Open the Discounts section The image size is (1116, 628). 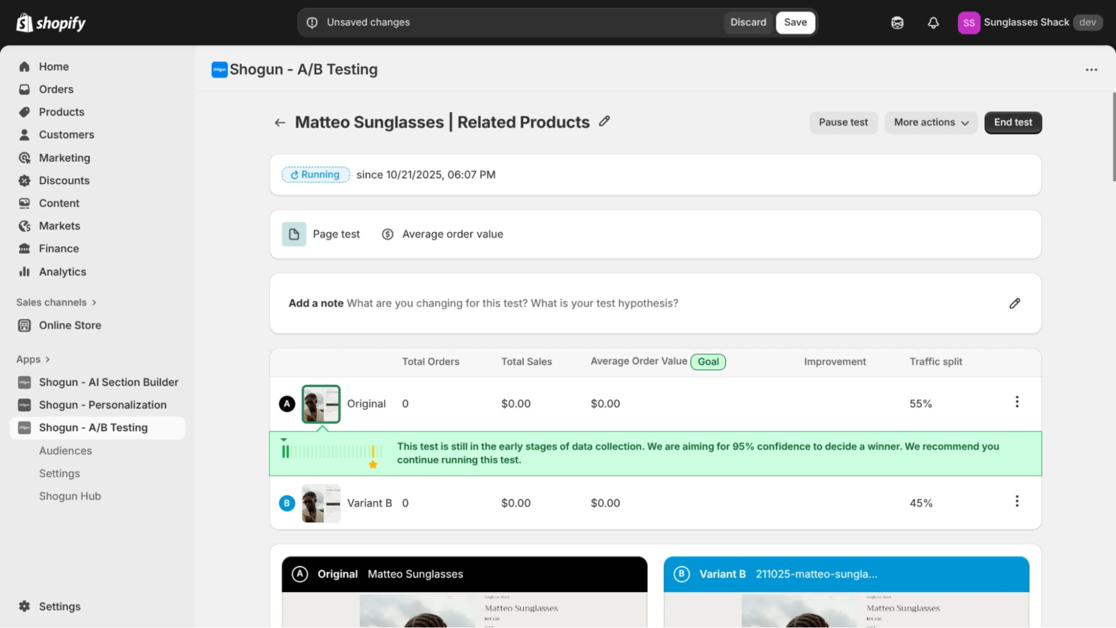point(64,180)
